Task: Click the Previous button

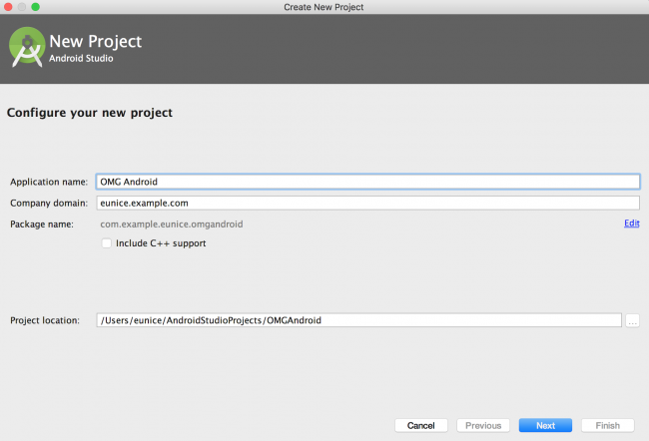Action: (x=483, y=425)
